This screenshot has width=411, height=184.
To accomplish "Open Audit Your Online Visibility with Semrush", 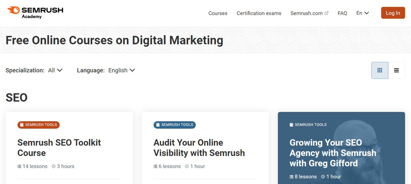I will coord(199,148).
